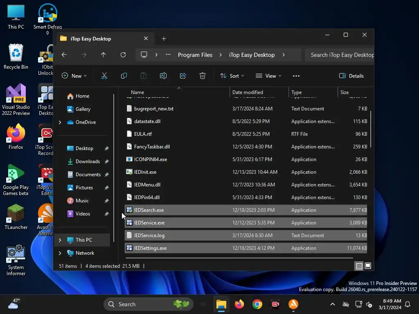This screenshot has width=419, height=314.
Task: Click the taskbar Search box
Action: (x=148, y=304)
